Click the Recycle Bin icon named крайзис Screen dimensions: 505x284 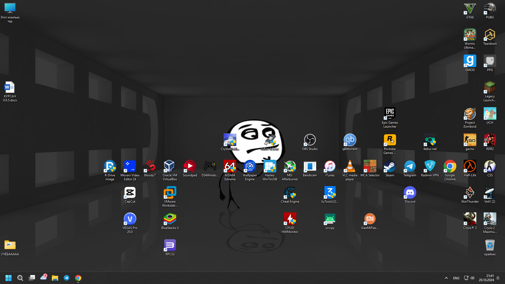coord(490,246)
